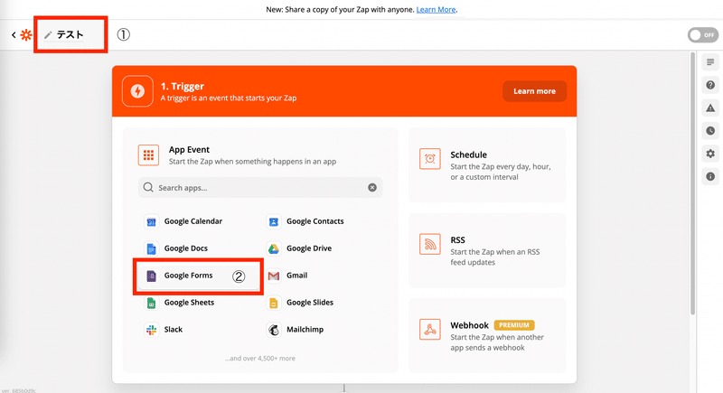The height and width of the screenshot is (393, 723).
Task: Select the Google Contacts app
Action: 305,221
